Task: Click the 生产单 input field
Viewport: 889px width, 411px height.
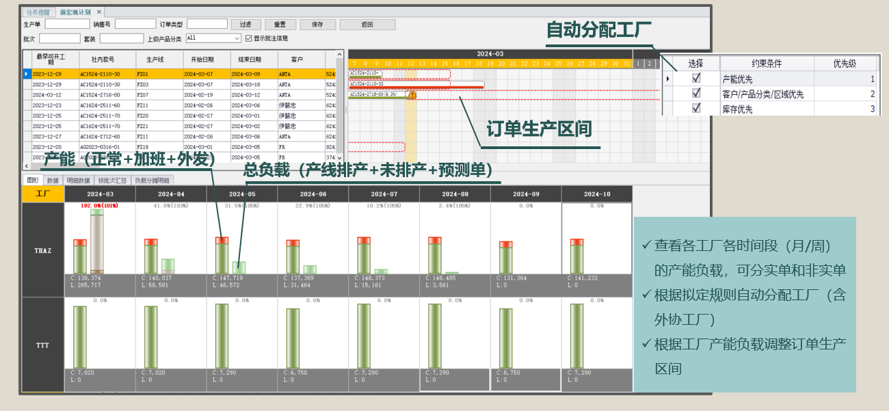Action: [x=67, y=24]
